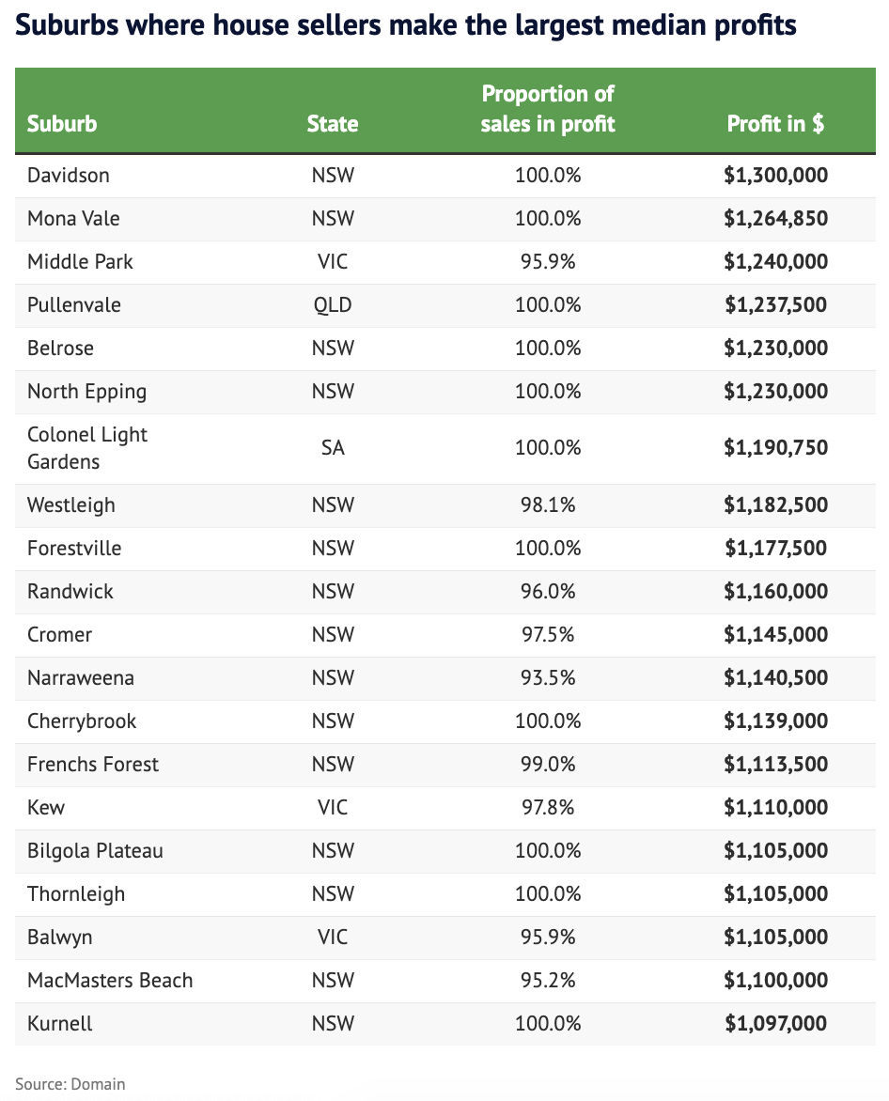Click the Frenchs Forest row name
Screen dimensions: 889x1101
click(x=93, y=764)
